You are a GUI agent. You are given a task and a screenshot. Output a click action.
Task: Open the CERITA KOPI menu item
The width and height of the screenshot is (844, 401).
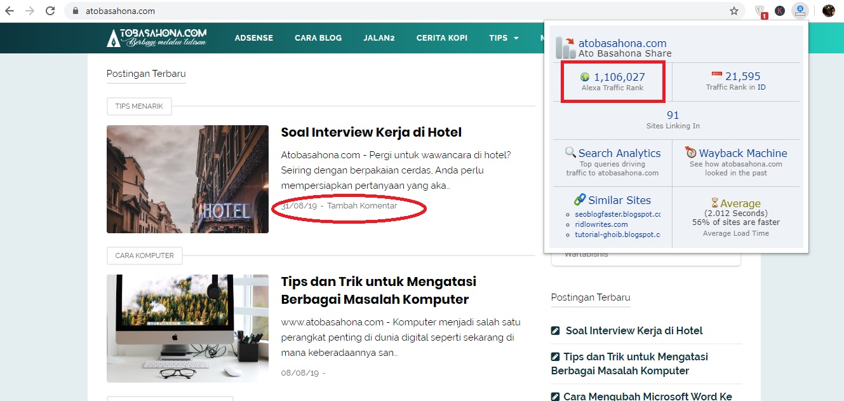click(x=442, y=37)
